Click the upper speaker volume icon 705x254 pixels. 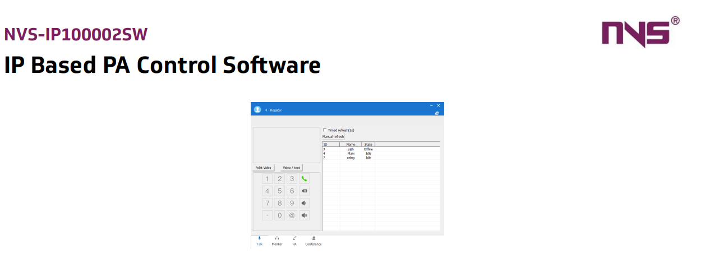pyautogui.click(x=305, y=203)
